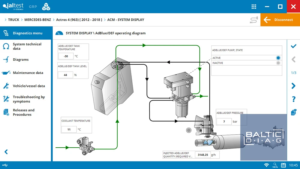The image size is (300, 169).
Task: Click the system display gauge icon
Action: tap(59, 33)
